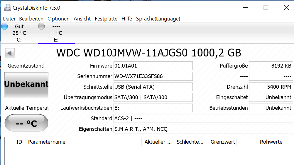Close the CrystalDiskInfo window
The height and width of the screenshot is (165, 294).
point(286,8)
